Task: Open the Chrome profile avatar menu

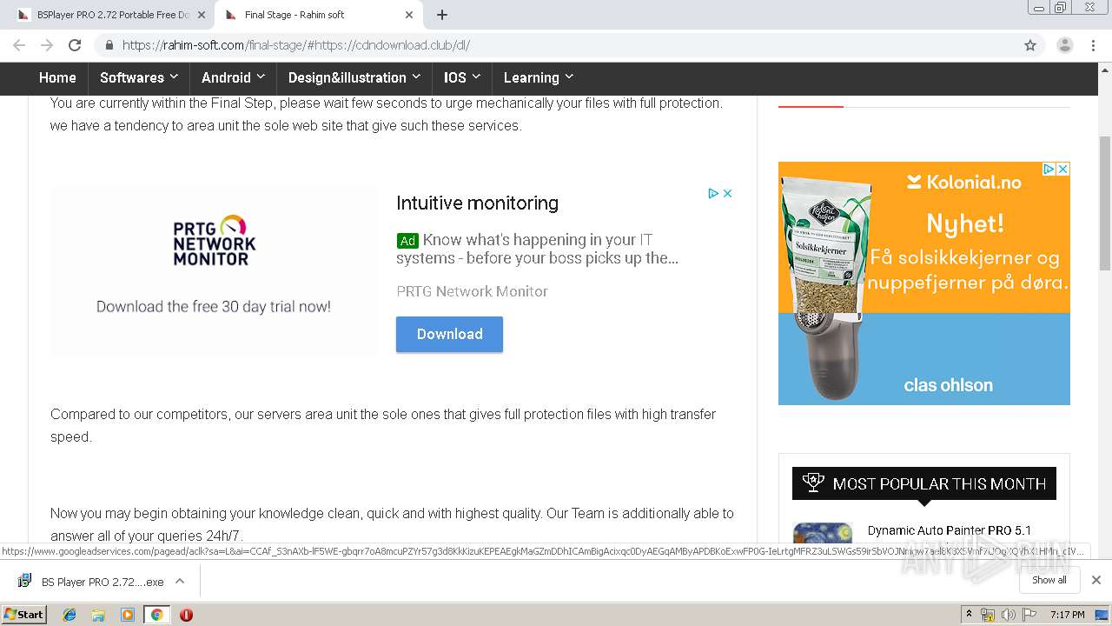Action: click(1064, 45)
